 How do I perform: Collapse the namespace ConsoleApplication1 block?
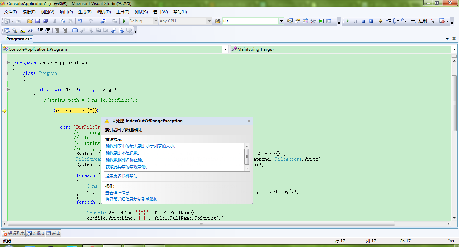coord(9,62)
